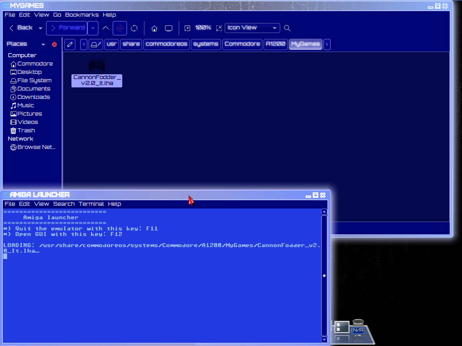Image resolution: width=462 pixels, height=346 pixels.
Task: Minimize the MyGames window
Action: coord(431,7)
